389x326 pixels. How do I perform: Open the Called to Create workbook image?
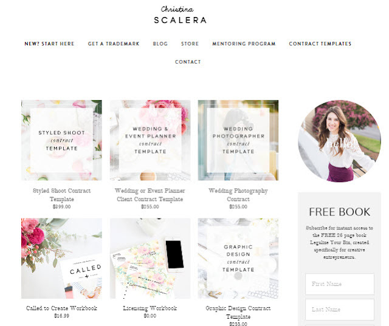[61, 259]
